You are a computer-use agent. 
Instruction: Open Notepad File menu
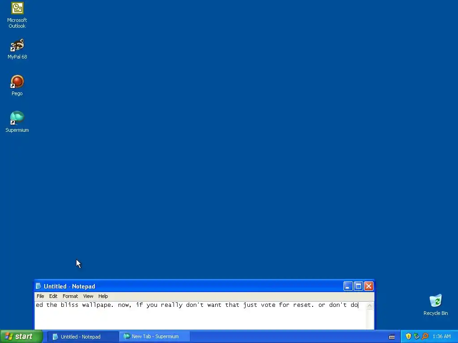pos(40,296)
